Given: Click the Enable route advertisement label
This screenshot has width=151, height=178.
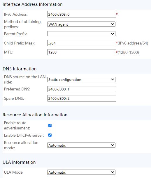Looking at the screenshot, I should (x=17, y=125).
